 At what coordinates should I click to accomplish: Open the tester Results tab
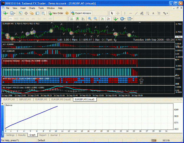click(22, 135)
